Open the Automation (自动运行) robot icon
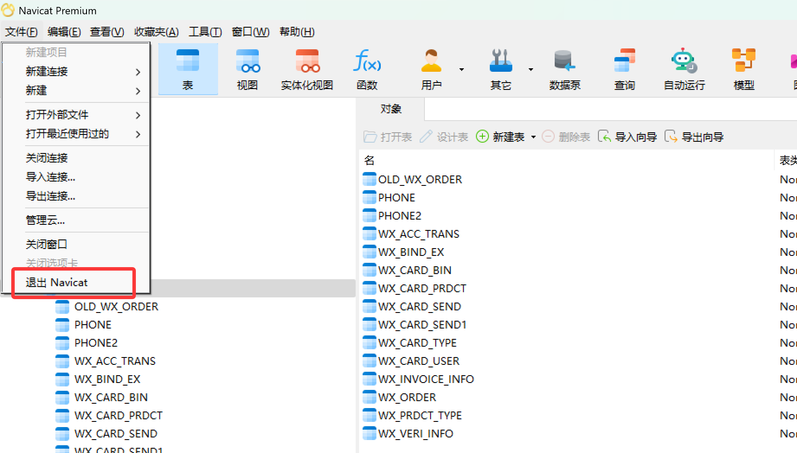Image resolution: width=797 pixels, height=453 pixels. [684, 69]
